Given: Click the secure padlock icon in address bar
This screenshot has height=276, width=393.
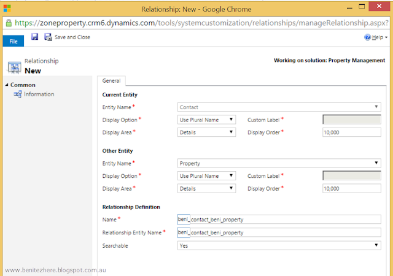Looking at the screenshot, I should [x=7, y=23].
